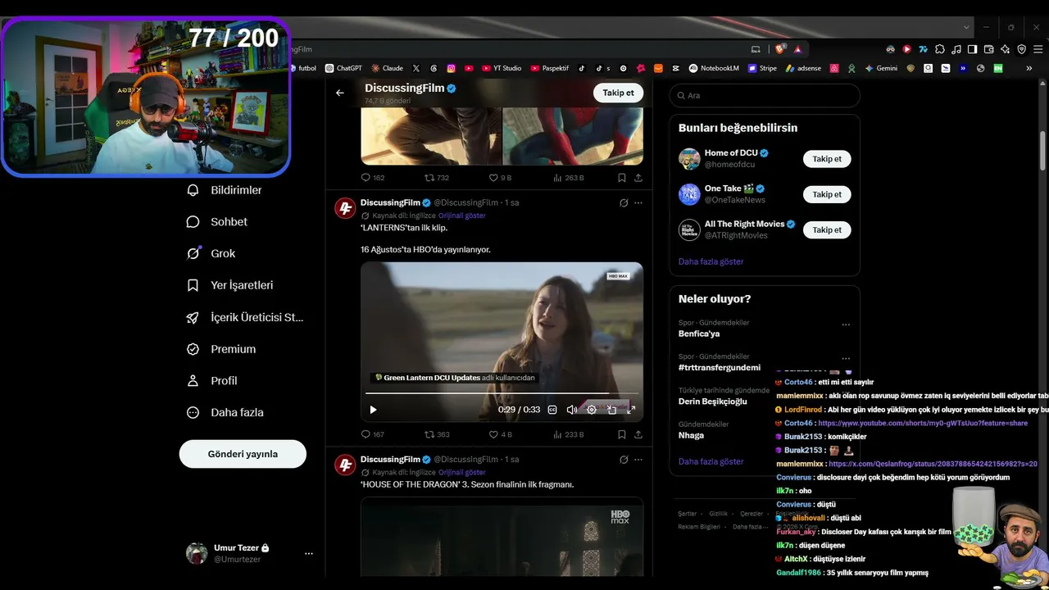Reply to the post with 167 comments

point(373,434)
